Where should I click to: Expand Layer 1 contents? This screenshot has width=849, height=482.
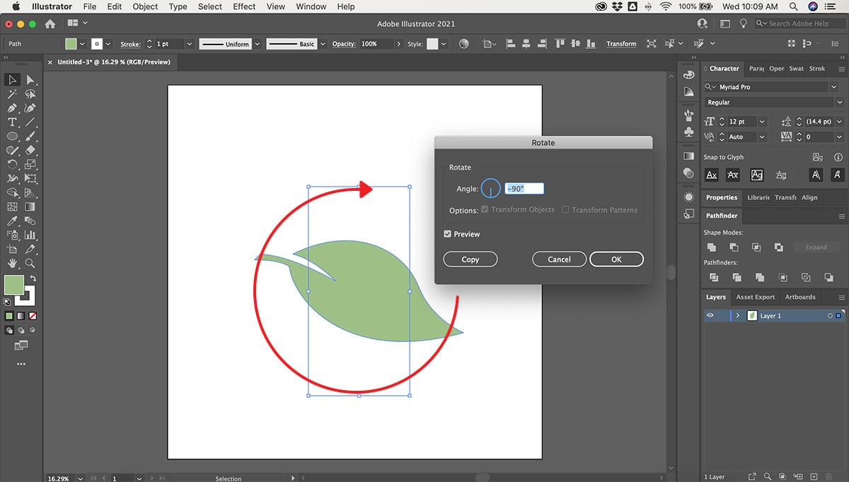tap(738, 316)
